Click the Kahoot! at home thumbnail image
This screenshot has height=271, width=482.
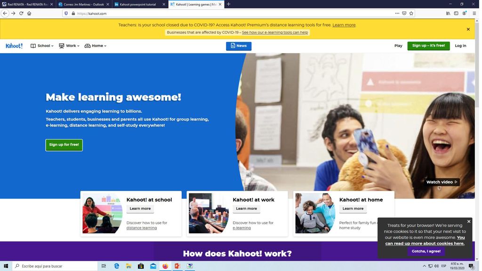pyautogui.click(x=315, y=213)
